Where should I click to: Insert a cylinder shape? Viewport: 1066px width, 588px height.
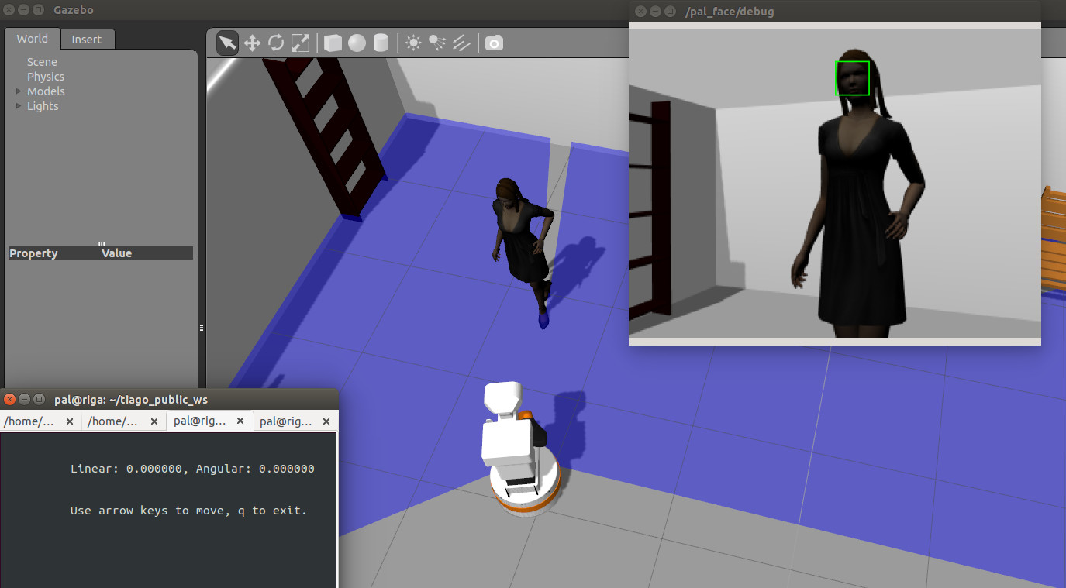pyautogui.click(x=381, y=43)
